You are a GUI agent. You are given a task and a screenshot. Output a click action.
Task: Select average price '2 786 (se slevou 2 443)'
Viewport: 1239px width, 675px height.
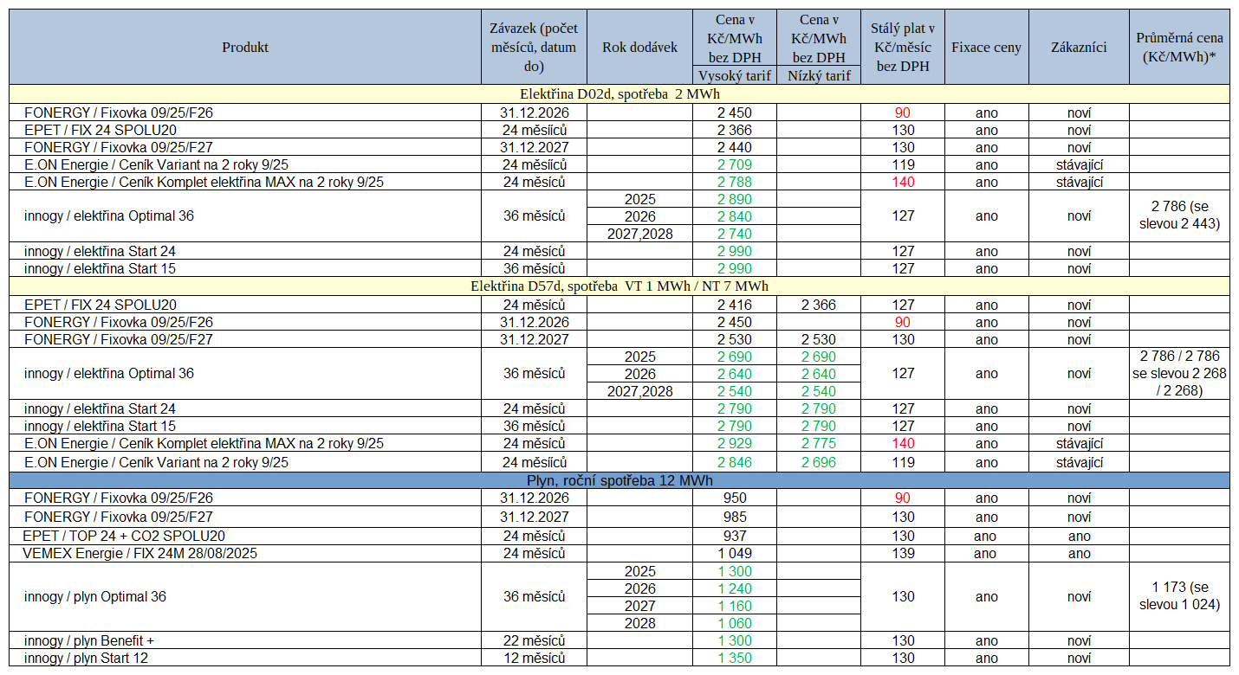point(1179,215)
